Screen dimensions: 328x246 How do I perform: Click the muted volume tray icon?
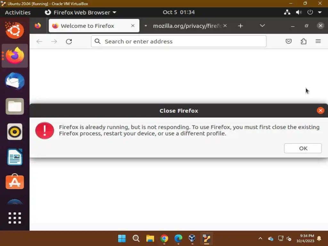[x=289, y=238]
